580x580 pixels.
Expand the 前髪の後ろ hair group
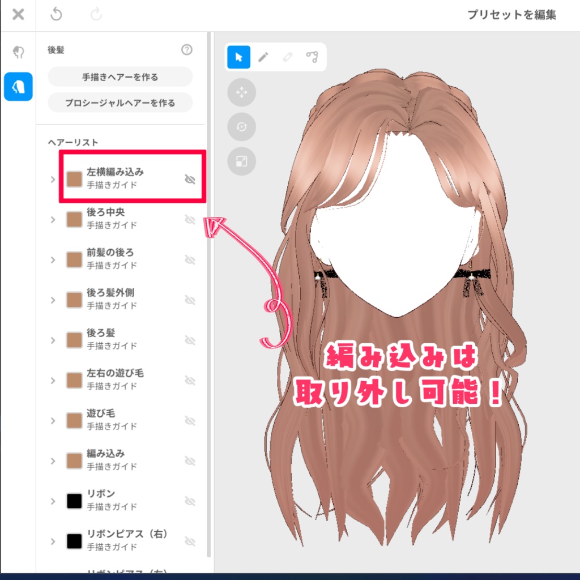pyautogui.click(x=53, y=260)
